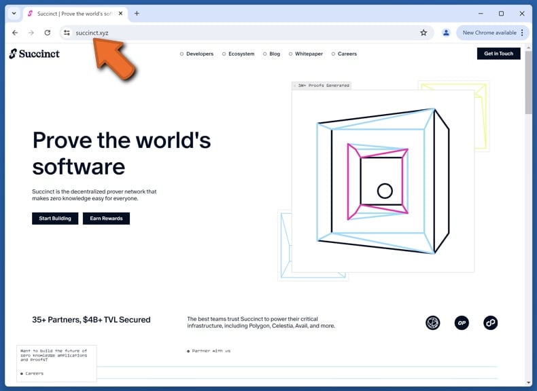This screenshot has width=537, height=391.
Task: Close the Succinct browser tab
Action: [x=120, y=14]
